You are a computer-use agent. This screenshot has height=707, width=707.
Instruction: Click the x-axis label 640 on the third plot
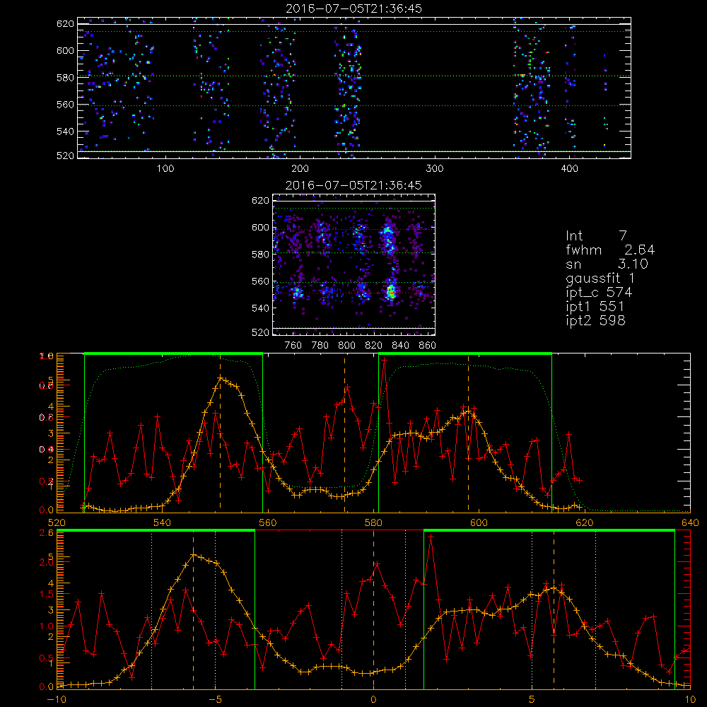tap(690, 522)
